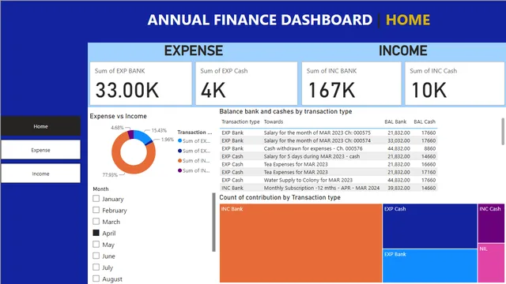Click Count of contribution by Transaction type title
This screenshot has width=506, height=284.
pos(280,197)
